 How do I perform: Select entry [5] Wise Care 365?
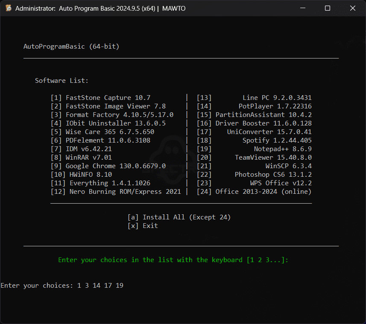click(102, 132)
